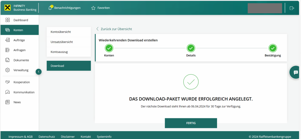Screen dimensions: 301x139
Task: Open Kommunikation label in sidebar
Action: 24,92
